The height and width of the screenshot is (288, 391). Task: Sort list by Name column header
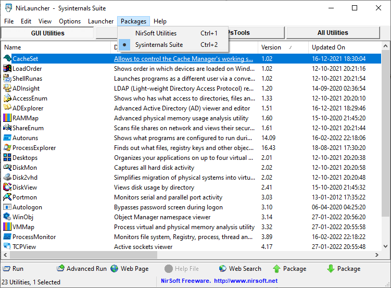pyautogui.click(x=56, y=47)
